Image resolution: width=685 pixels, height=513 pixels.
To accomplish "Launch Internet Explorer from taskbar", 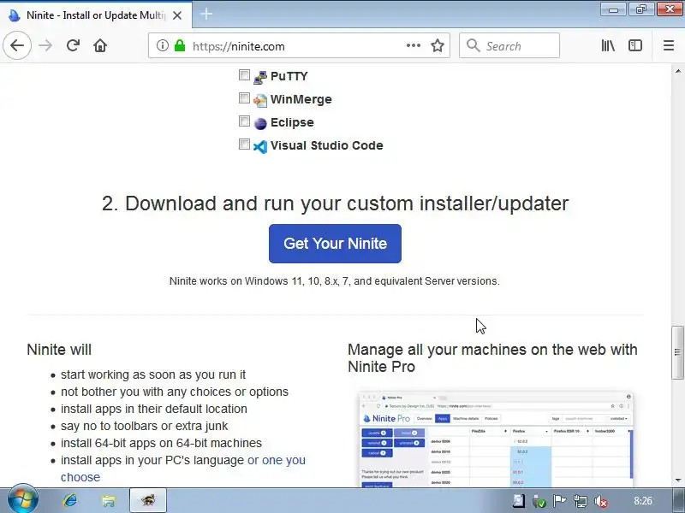I will point(70,500).
